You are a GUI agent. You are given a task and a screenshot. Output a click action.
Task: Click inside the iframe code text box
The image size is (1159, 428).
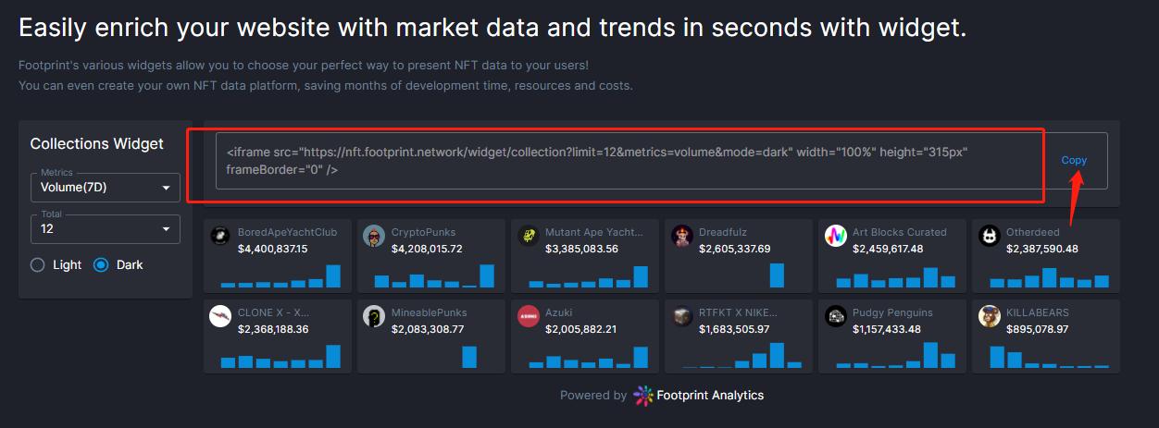(x=629, y=161)
